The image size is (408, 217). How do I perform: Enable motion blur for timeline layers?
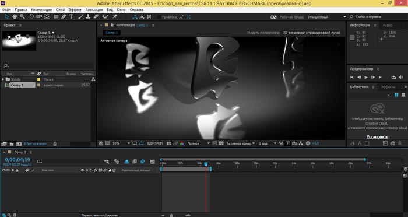(142, 162)
